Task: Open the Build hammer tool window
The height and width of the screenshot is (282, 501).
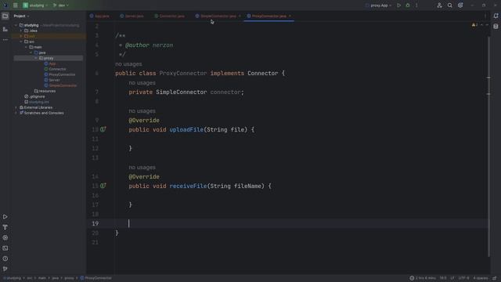Action: [x=5, y=227]
